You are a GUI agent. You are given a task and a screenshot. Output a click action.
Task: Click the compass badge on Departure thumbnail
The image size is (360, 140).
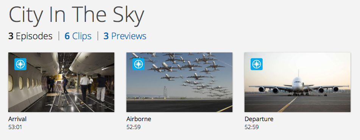pyautogui.click(x=256, y=64)
